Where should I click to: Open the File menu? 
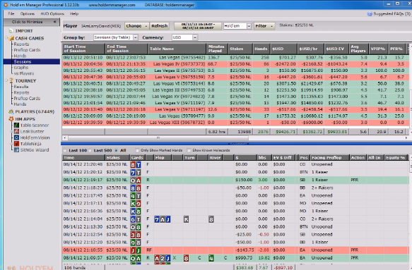pos(11,13)
